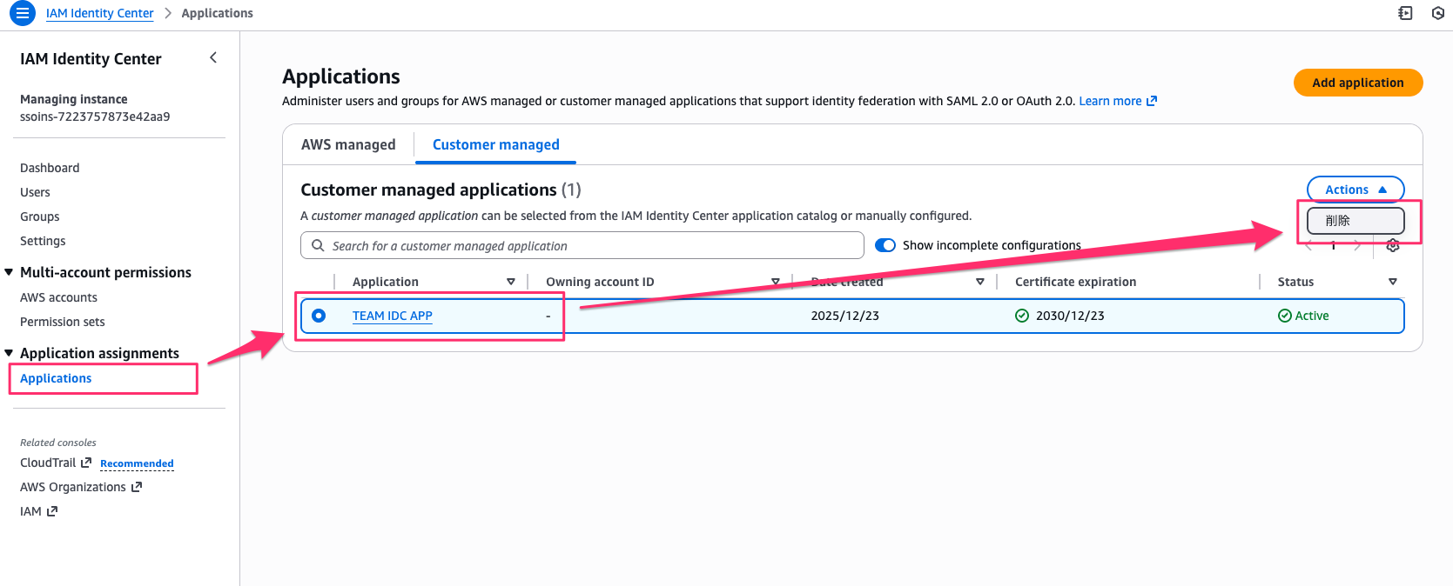Click external link icon beside CloudTrail
The height and width of the screenshot is (586, 1453).
(86, 463)
